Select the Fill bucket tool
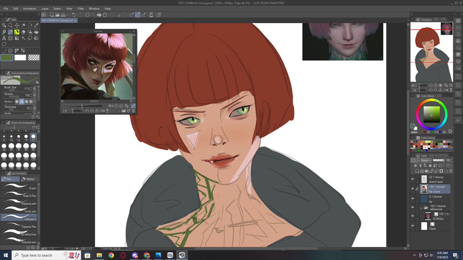Screen dimensions: 463x260 click(x=36, y=32)
